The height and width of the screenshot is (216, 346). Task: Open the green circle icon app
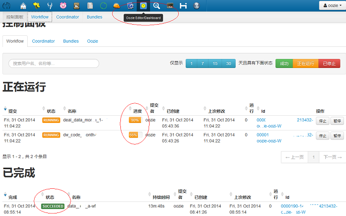pyautogui.click(x=103, y=6)
